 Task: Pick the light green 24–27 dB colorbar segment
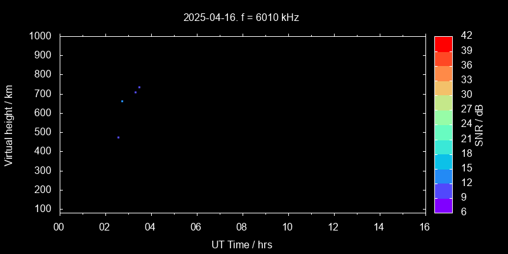pos(443,117)
